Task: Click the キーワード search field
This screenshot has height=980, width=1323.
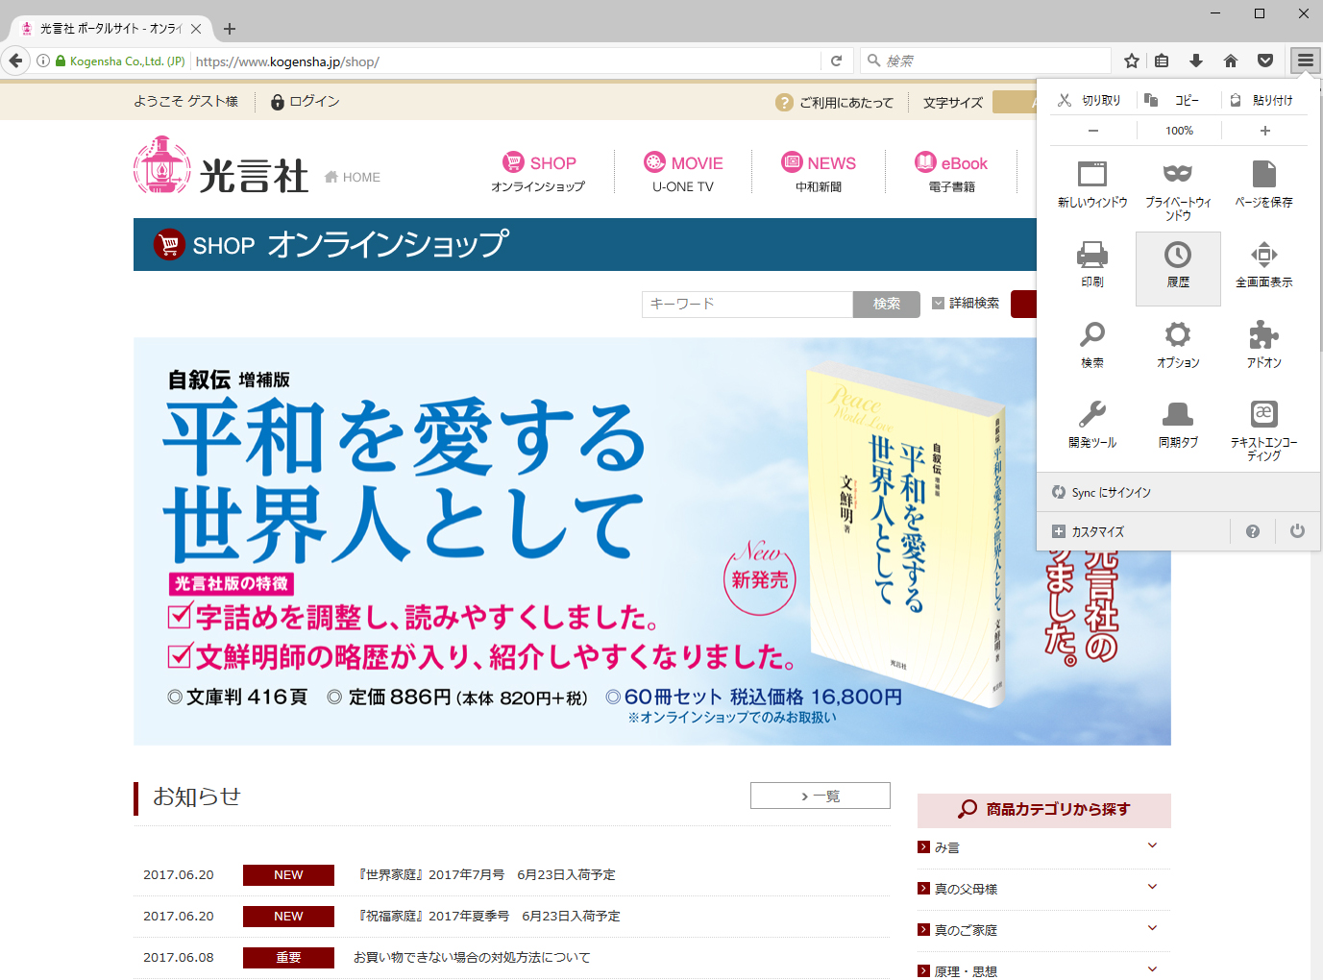Action: (x=747, y=304)
